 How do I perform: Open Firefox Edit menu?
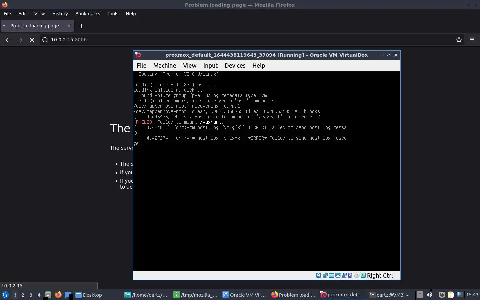click(x=23, y=14)
